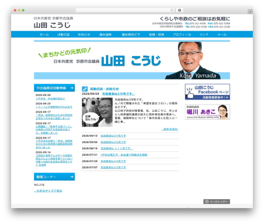Open the 堀川 あきこ banner
Image resolution: width=264 pixels, height=224 pixels.
tap(208, 112)
